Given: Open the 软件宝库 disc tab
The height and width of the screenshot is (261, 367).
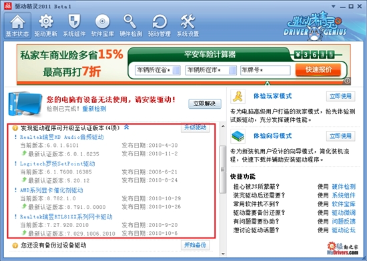Looking at the screenshot, I should [x=103, y=25].
